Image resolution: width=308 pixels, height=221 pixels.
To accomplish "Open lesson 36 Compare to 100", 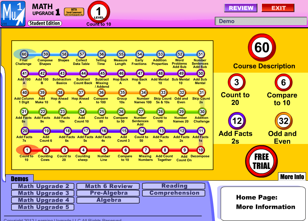I will (101, 93).
